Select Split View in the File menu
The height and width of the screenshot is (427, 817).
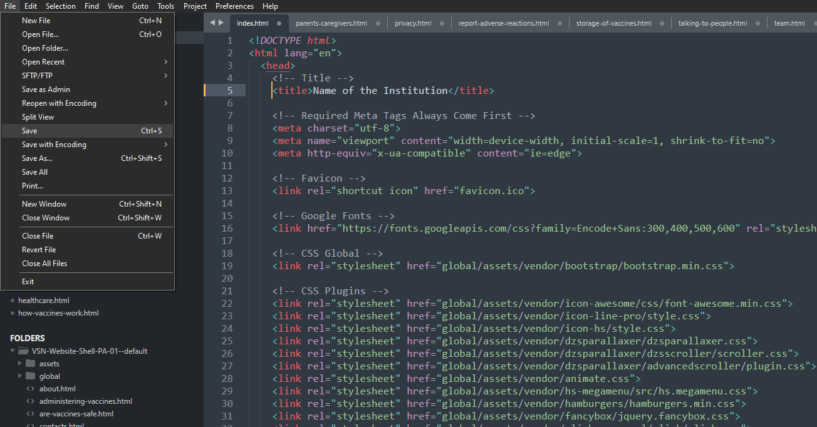(x=38, y=117)
